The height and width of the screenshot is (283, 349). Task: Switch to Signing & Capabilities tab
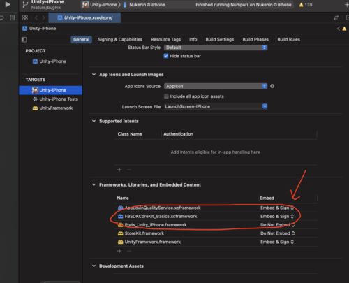click(x=120, y=40)
